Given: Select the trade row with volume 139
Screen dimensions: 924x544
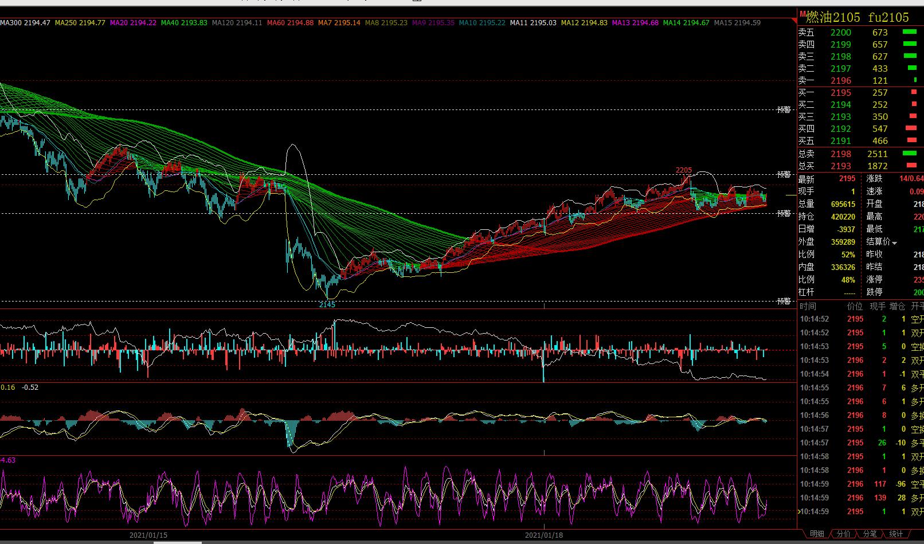Looking at the screenshot, I should point(861,498).
